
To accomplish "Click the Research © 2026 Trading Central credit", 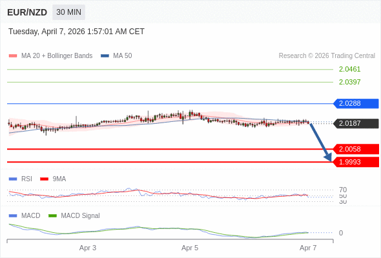I will (x=327, y=55).
